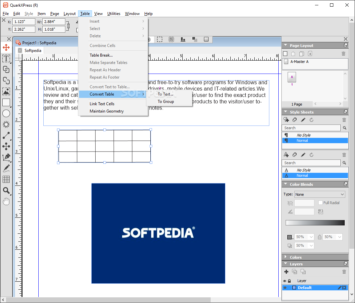The height and width of the screenshot is (303, 355).
Task: Delete page using Page Layout trash
Action: [x=343, y=54]
